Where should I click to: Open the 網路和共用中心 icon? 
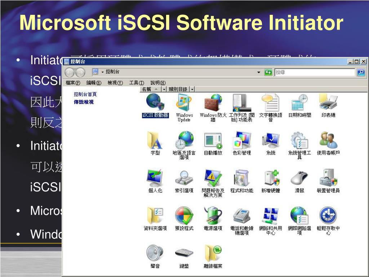271,220
